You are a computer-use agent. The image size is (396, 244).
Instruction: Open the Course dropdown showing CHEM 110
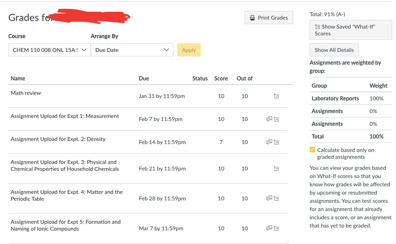click(x=49, y=50)
